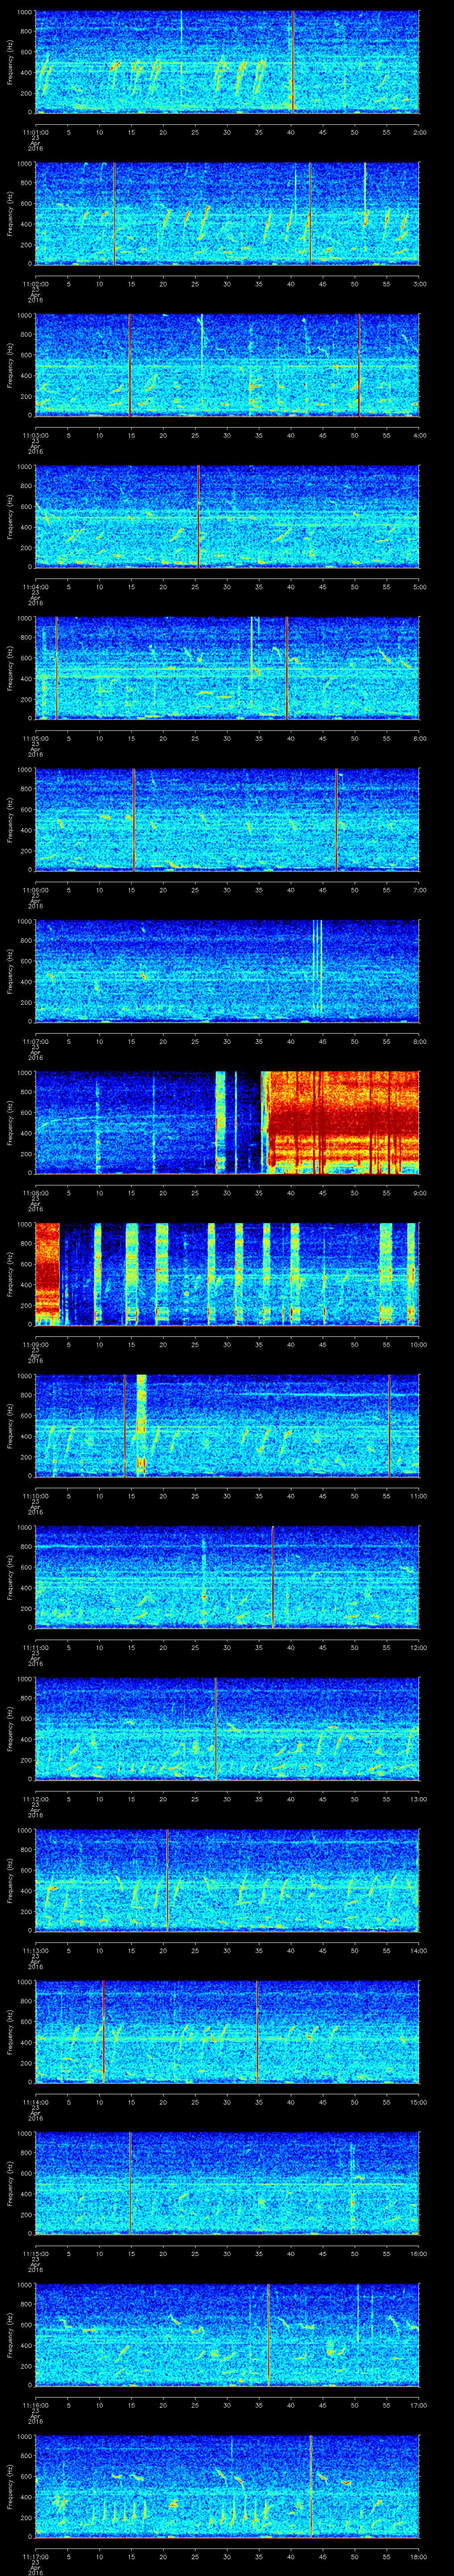
Task: Click the 11:16:00 time label
Action: (x=35, y=2405)
